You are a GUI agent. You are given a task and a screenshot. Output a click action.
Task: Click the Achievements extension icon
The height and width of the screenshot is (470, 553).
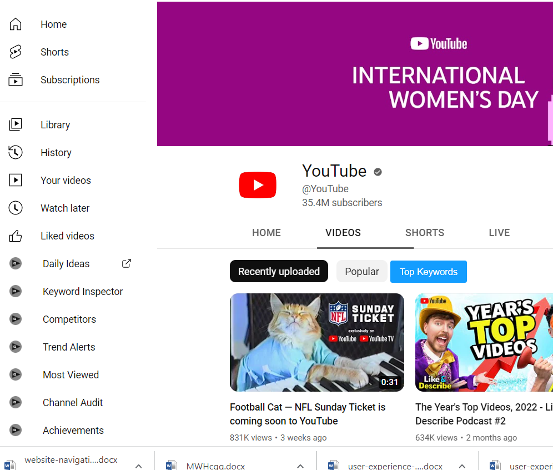(16, 430)
